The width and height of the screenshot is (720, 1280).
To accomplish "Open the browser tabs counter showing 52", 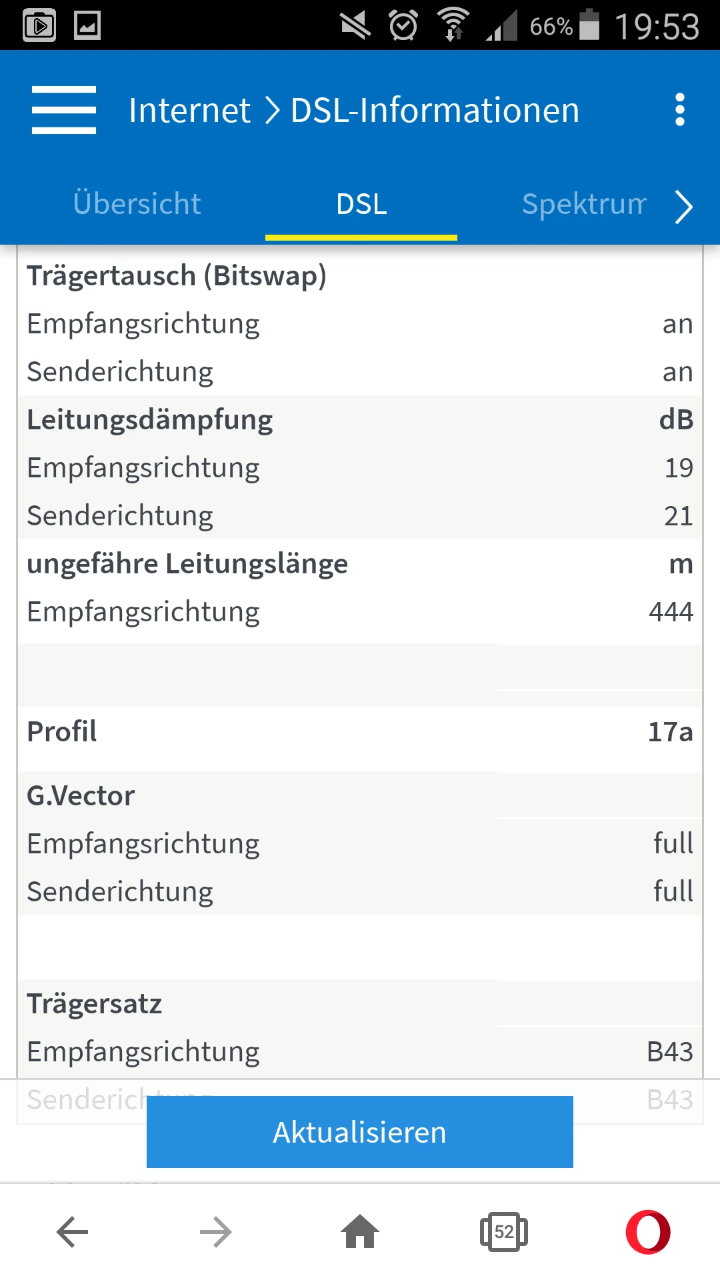I will (x=504, y=1232).
